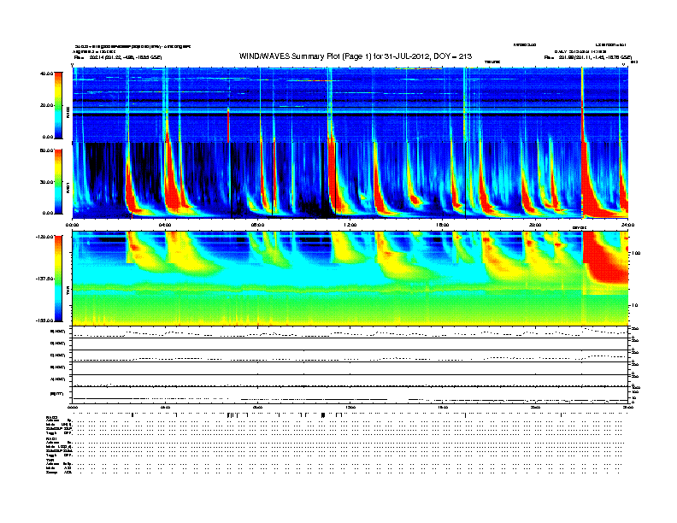The image size is (677, 523).
Task: Select the TNR color scale bar
Action: (58, 279)
